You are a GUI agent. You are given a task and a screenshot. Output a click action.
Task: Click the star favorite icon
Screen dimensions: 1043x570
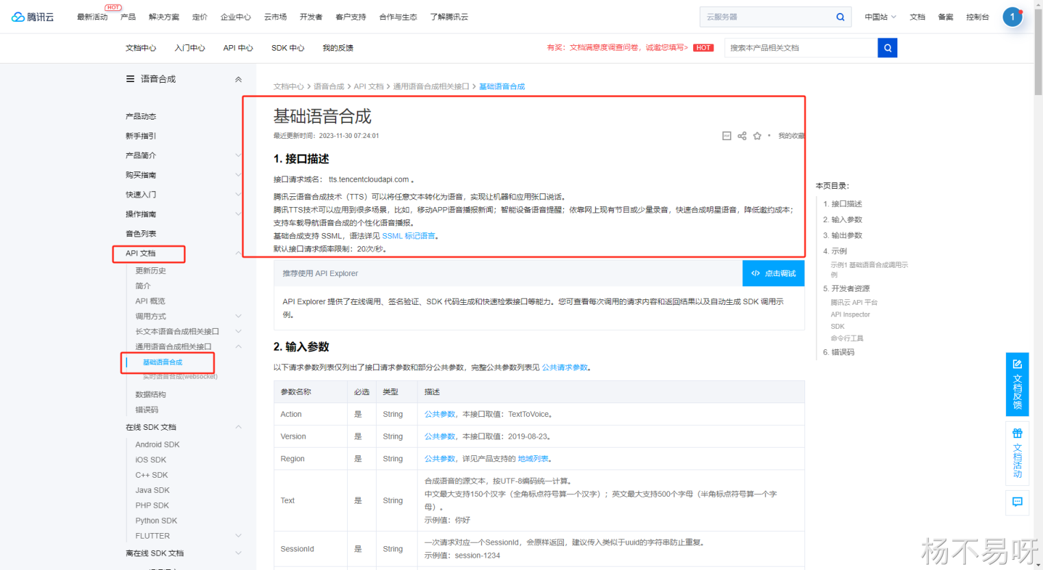point(757,136)
